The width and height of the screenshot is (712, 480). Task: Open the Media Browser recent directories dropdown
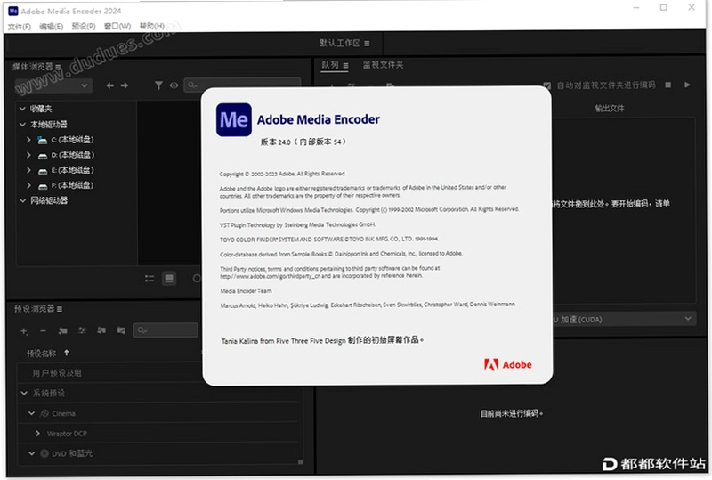click(53, 85)
